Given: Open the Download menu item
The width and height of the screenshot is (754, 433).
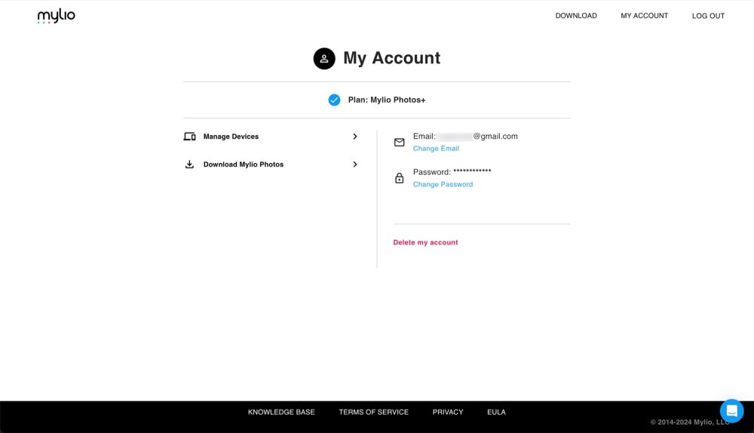Looking at the screenshot, I should click(x=576, y=16).
